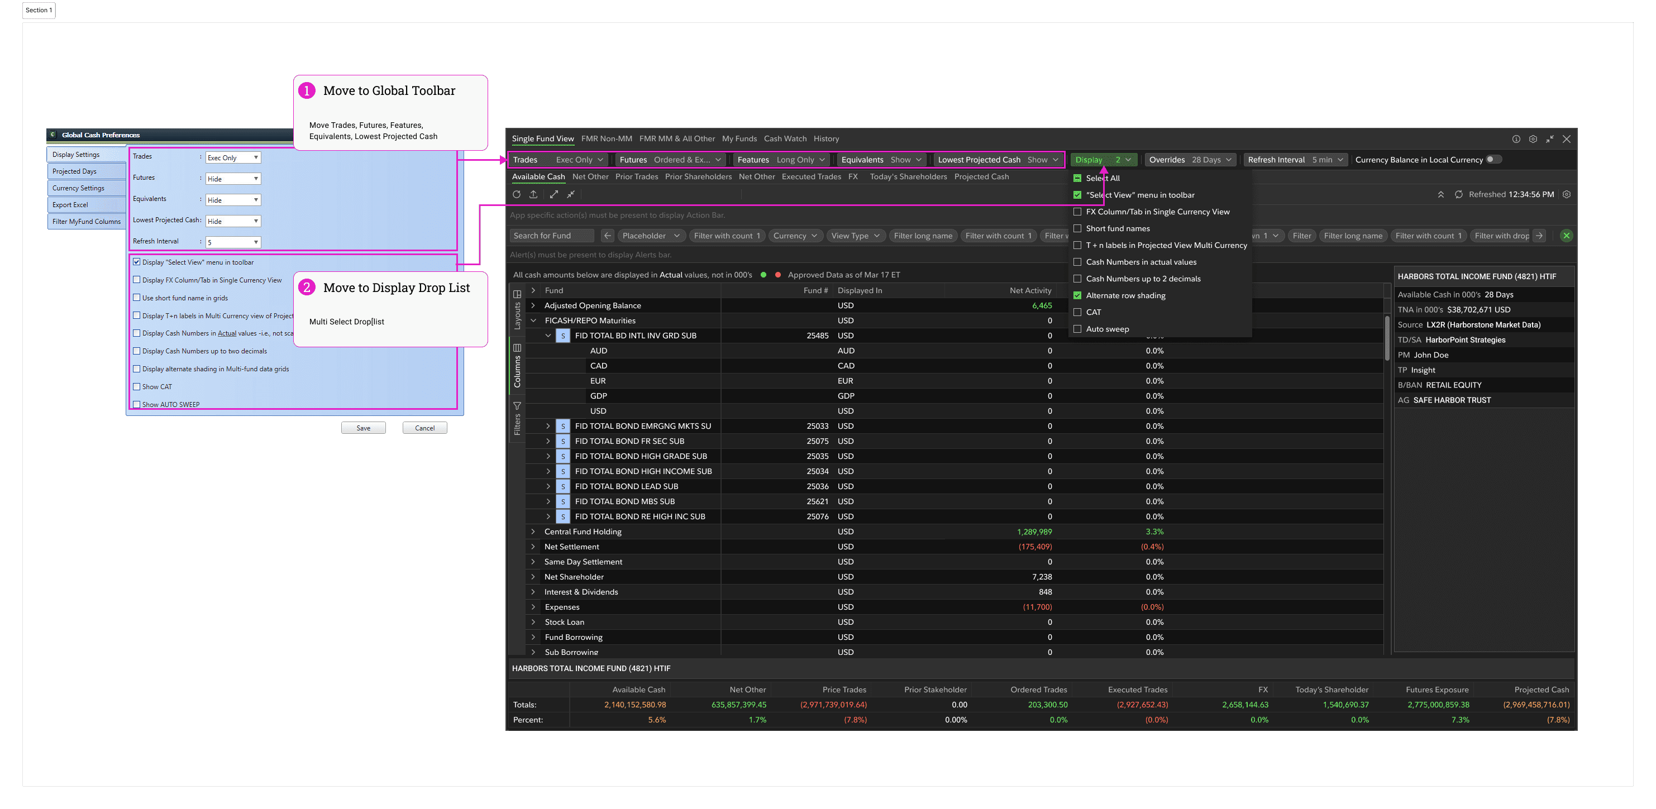Open the Refresh Interval 5 min dropdown
1656x809 pixels.
click(x=1295, y=159)
